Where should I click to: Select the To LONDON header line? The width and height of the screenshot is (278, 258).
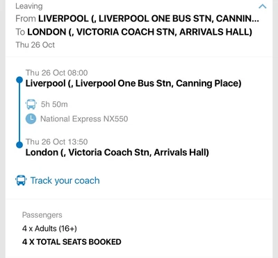pos(134,32)
